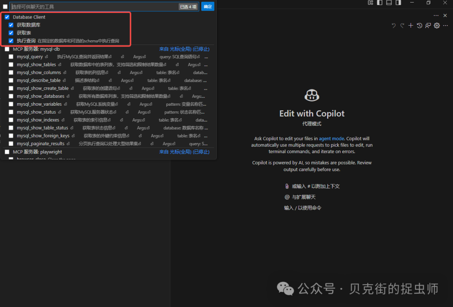Image resolution: width=453 pixels, height=307 pixels.
Task: Enable the mysql_show_foreign_keys checkbox
Action: click(x=11, y=136)
